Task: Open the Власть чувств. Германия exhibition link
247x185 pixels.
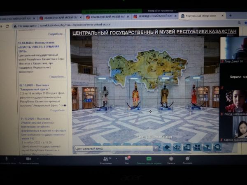Action: [x=39, y=47]
